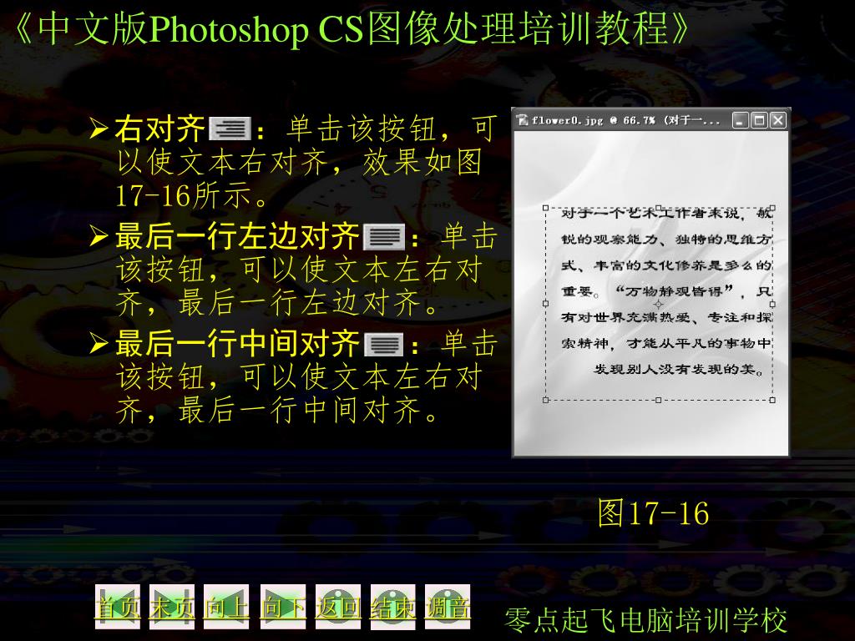
Task: Click the 向下 next slide button
Action: tap(283, 607)
